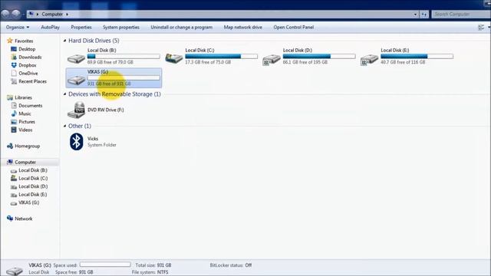This screenshot has width=491, height=276.
Task: Click Uninstall or change a program
Action: (x=181, y=28)
